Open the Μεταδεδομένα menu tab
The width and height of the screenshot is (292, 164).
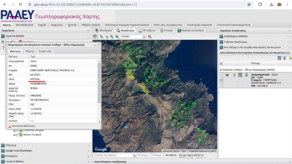[24, 25]
